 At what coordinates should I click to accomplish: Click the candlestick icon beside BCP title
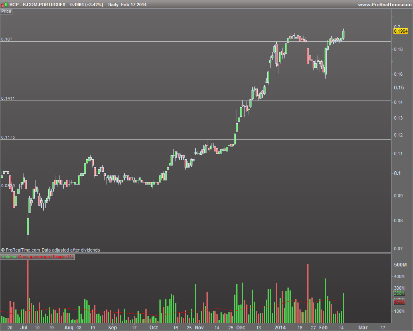(x=4, y=5)
